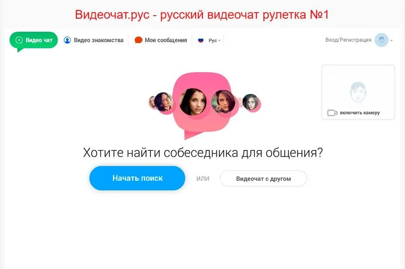Expand the account menu chevron beside avatar
Screen dimensions: 405x269
pyautogui.click(x=391, y=40)
